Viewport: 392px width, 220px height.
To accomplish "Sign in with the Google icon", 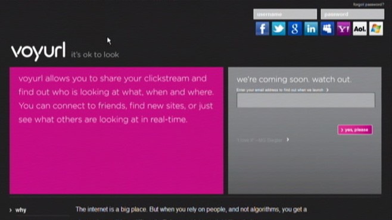I will pyautogui.click(x=295, y=29).
